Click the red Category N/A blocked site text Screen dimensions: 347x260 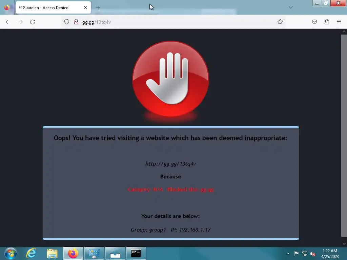[x=171, y=190]
